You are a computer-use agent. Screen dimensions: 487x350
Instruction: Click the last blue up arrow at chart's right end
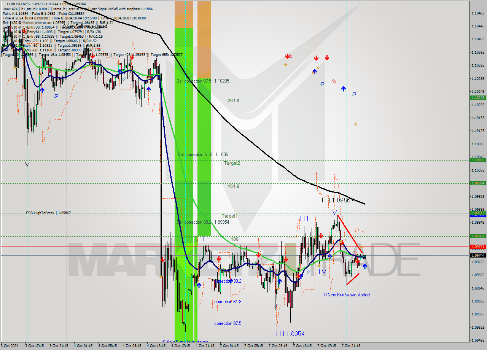coord(365,267)
